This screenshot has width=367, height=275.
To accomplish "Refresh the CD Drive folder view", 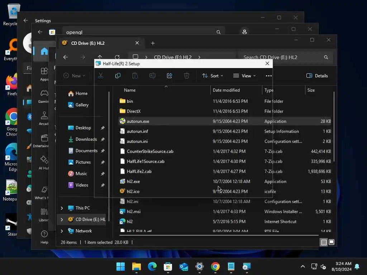I will [117, 57].
